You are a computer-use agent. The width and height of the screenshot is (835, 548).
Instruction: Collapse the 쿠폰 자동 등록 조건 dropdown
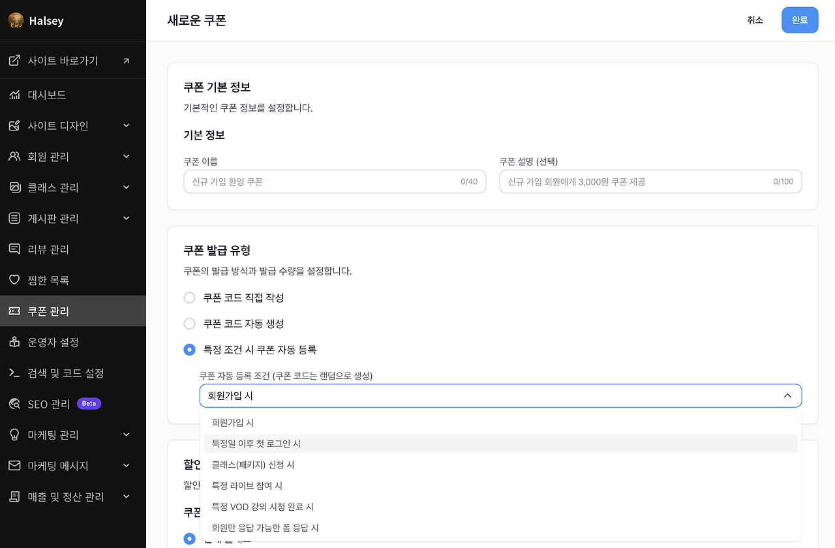tap(787, 395)
